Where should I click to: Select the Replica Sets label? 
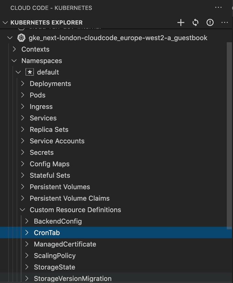point(49,130)
